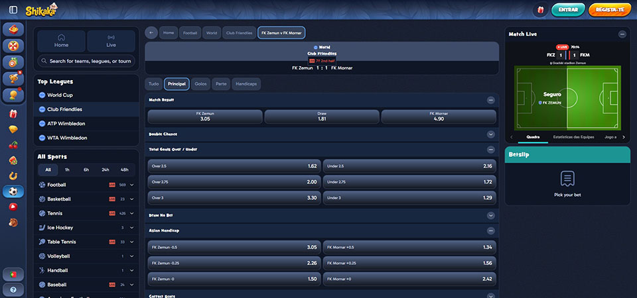Image resolution: width=637 pixels, height=298 pixels.
Task: Minimize the Match Live panel
Action: click(622, 34)
